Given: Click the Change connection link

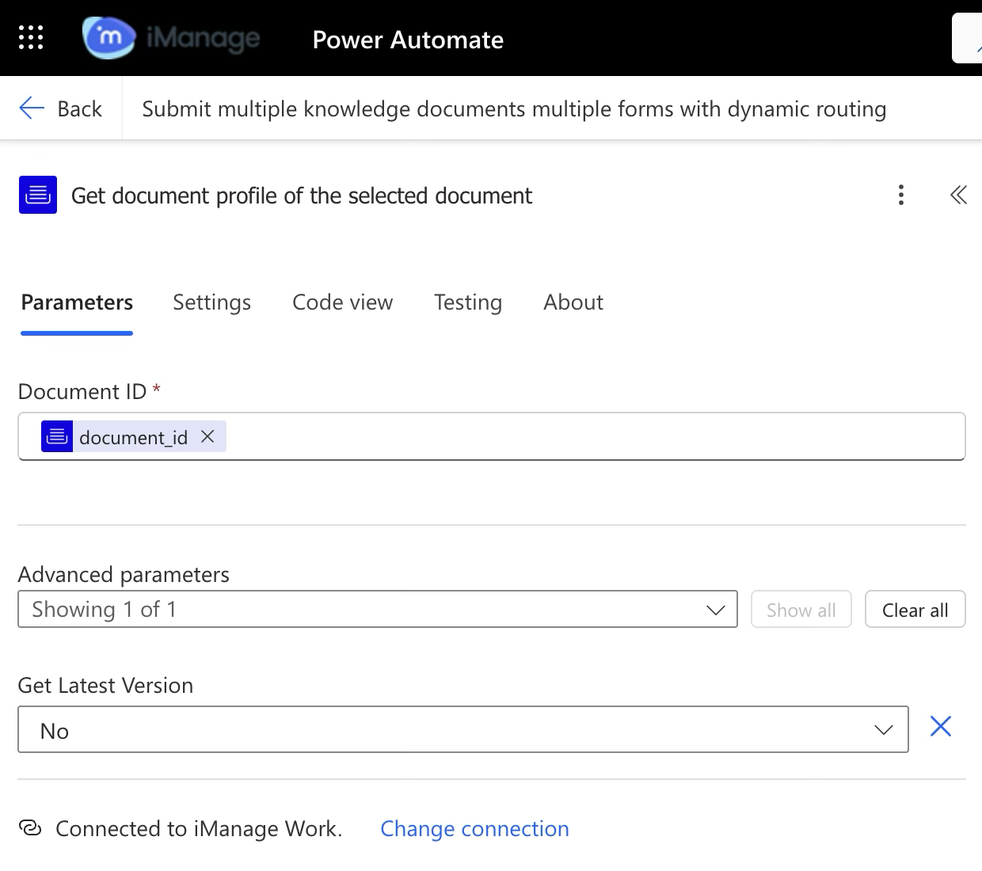Looking at the screenshot, I should pyautogui.click(x=474, y=828).
